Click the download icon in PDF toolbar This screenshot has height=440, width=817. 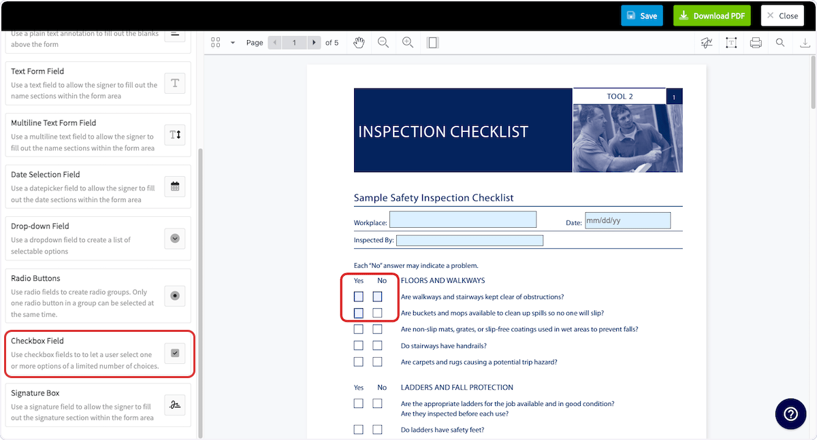pyautogui.click(x=805, y=43)
